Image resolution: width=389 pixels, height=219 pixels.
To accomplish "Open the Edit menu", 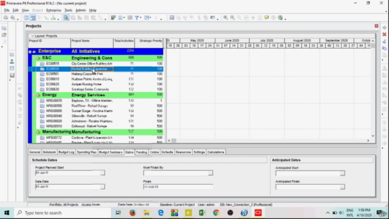I will [x=15, y=10].
